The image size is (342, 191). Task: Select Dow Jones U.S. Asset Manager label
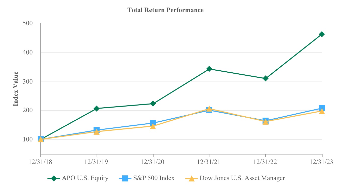coord(242,178)
